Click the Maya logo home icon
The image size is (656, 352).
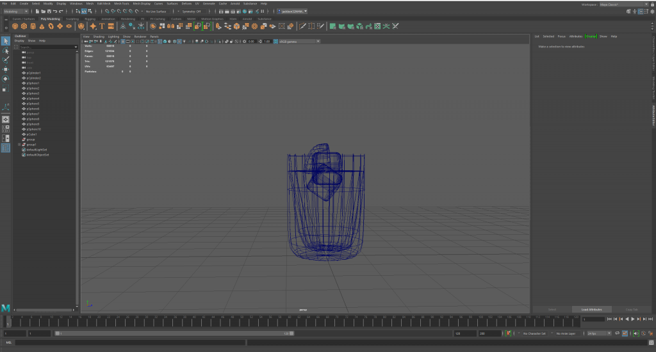pos(6,308)
